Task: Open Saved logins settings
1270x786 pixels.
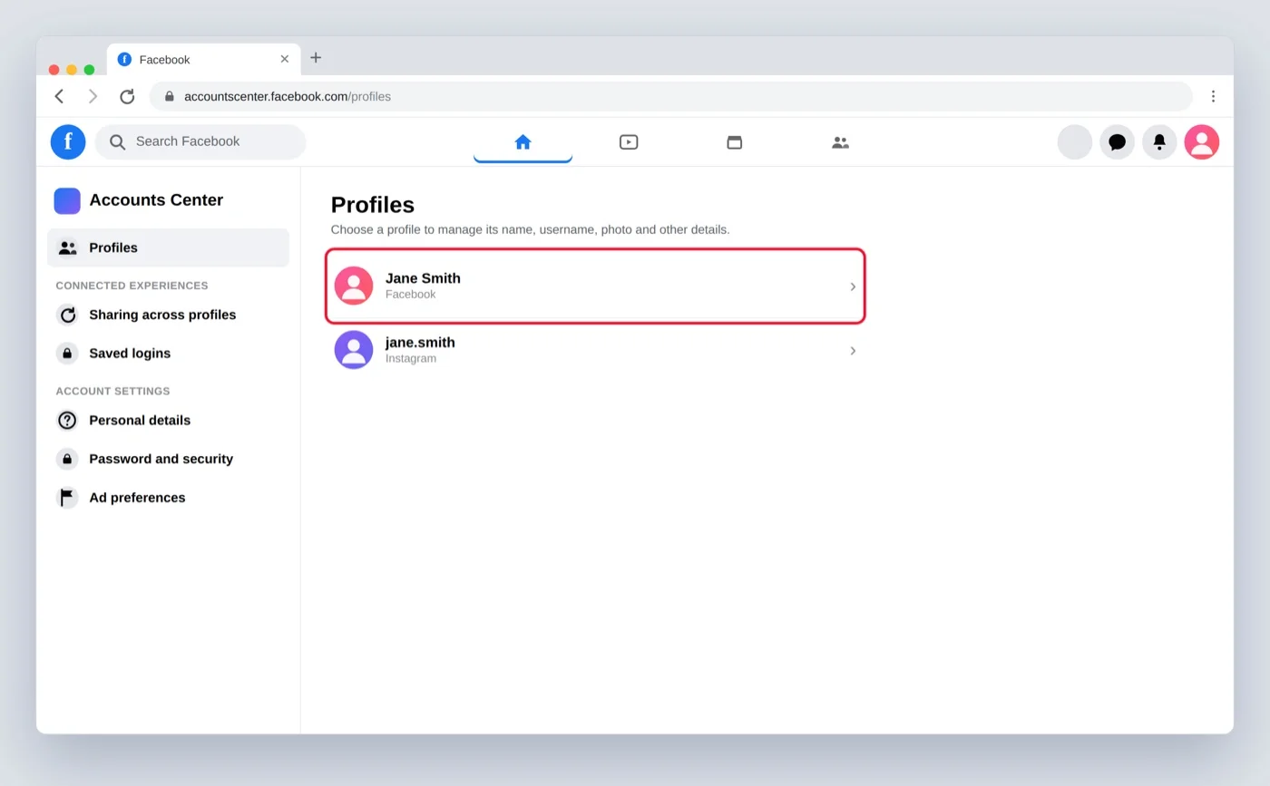Action: (x=168, y=354)
